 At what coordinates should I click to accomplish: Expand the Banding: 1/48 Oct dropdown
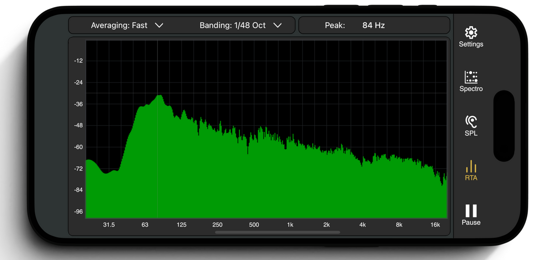[241, 25]
